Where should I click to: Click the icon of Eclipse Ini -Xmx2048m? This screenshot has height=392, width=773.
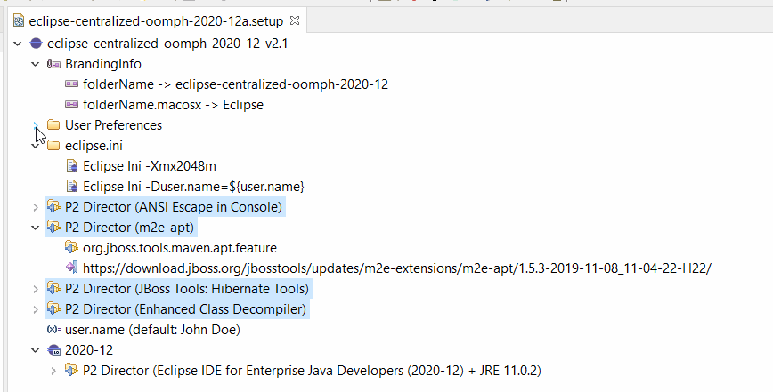(x=72, y=165)
